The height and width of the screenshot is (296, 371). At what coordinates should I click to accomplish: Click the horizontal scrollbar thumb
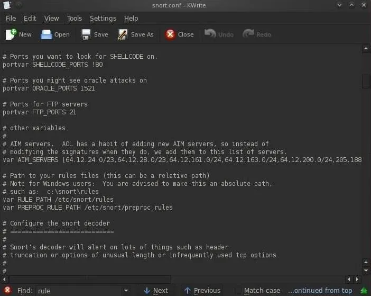[90, 280]
